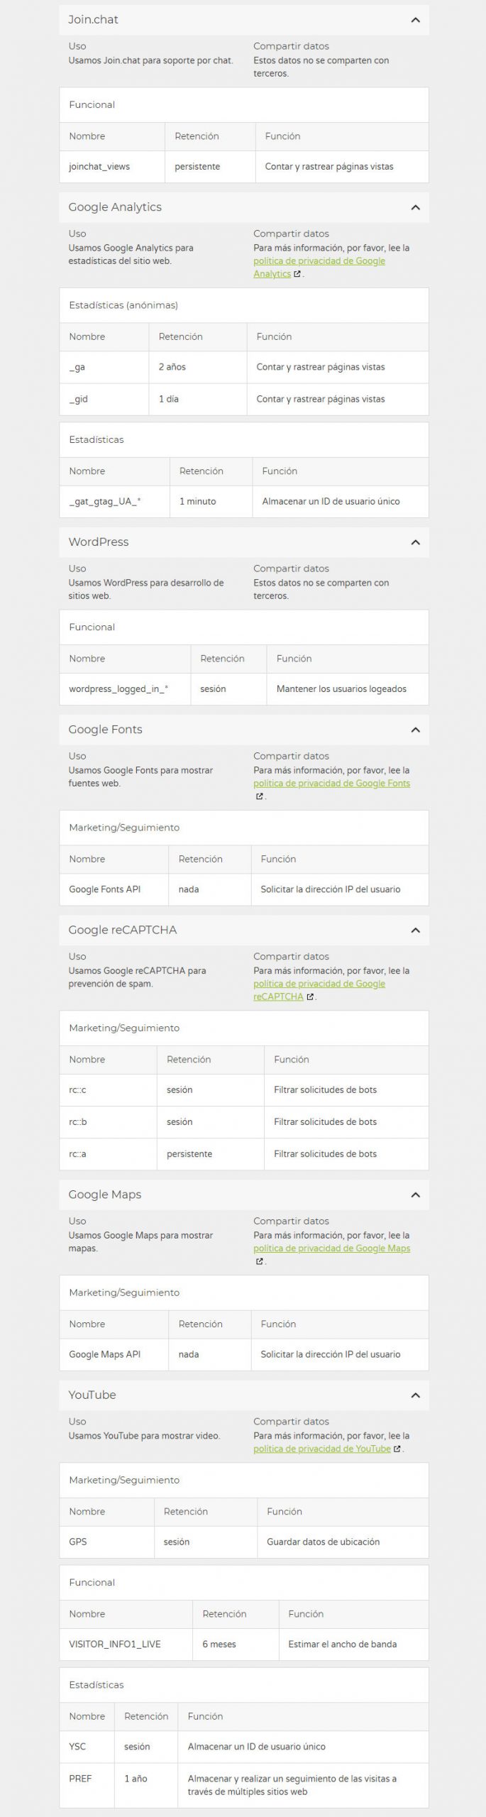Click the '1 día' retention value
This screenshot has width=486, height=1817.
(x=169, y=400)
